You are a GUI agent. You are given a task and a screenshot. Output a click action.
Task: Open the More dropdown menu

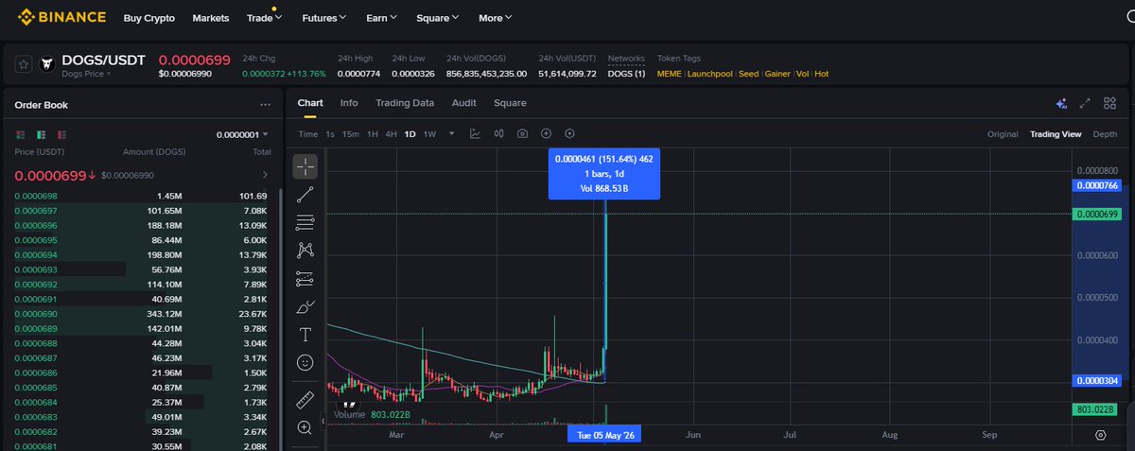pos(495,18)
